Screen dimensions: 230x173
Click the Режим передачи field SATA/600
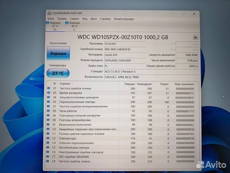click(x=125, y=61)
